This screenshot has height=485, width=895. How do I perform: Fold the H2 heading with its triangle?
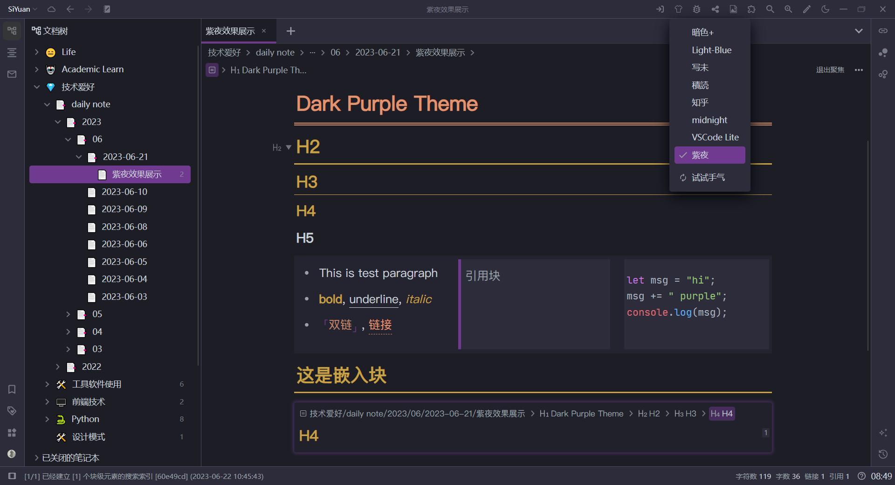point(289,147)
